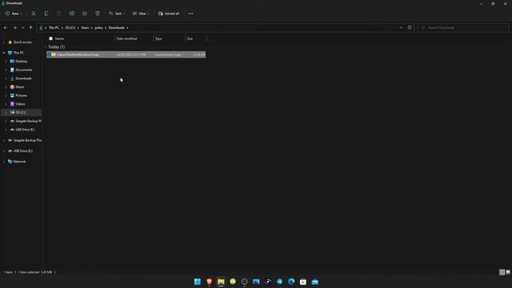Click the Copy icon in toolbar
The image size is (512, 288).
point(46,14)
